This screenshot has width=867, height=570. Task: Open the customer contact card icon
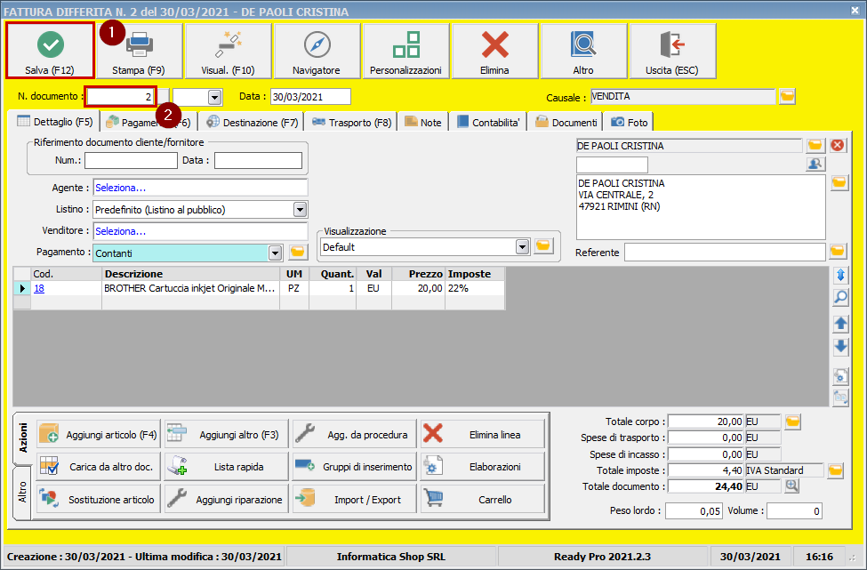[815, 164]
